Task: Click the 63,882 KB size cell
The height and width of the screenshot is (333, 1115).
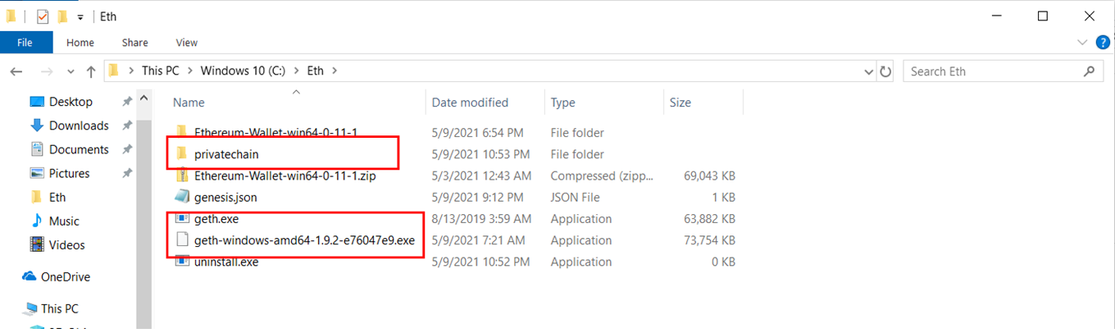Action: point(708,219)
